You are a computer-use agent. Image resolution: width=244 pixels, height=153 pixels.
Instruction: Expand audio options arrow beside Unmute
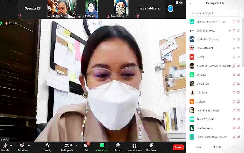(11, 145)
